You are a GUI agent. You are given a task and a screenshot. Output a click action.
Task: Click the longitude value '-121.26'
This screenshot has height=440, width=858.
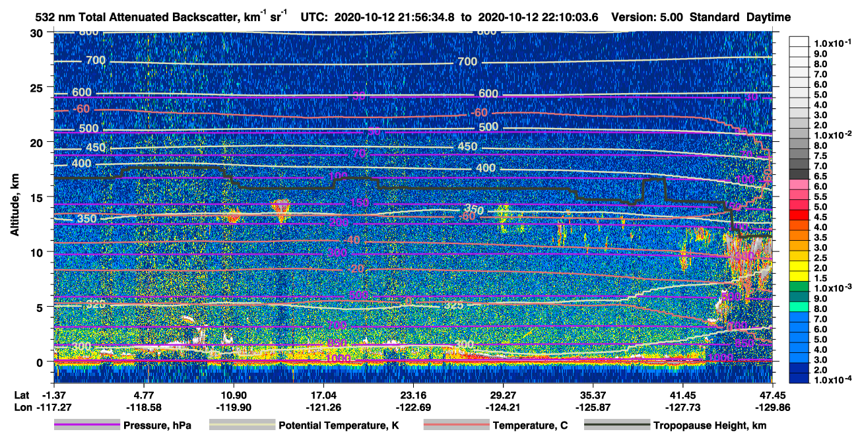tap(323, 407)
